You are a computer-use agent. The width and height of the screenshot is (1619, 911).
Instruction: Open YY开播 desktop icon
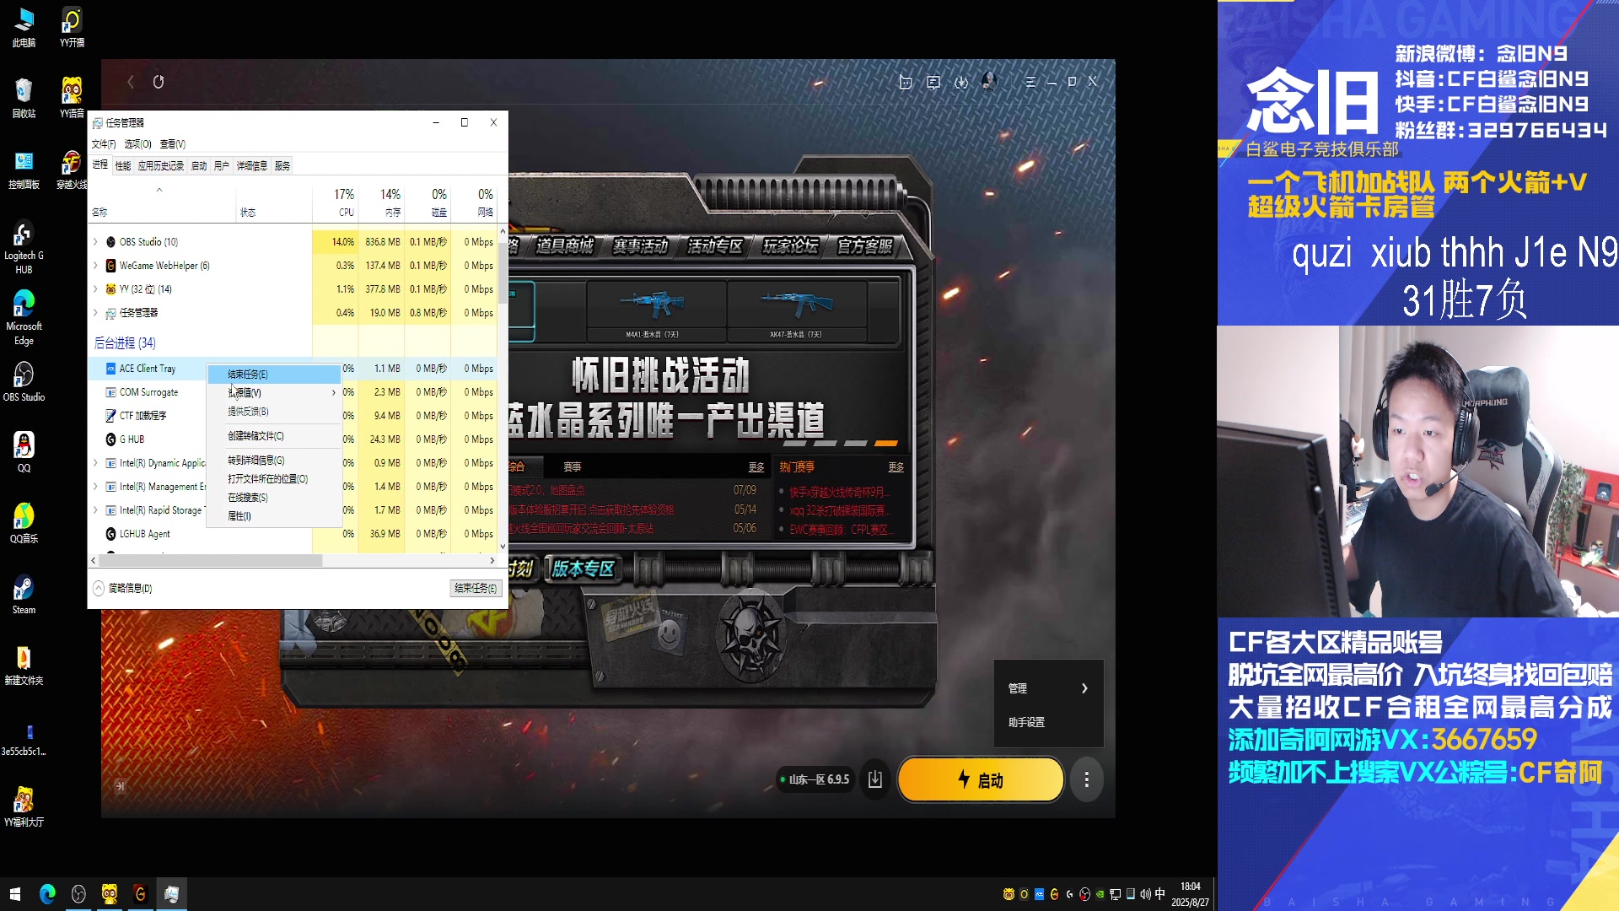[72, 28]
